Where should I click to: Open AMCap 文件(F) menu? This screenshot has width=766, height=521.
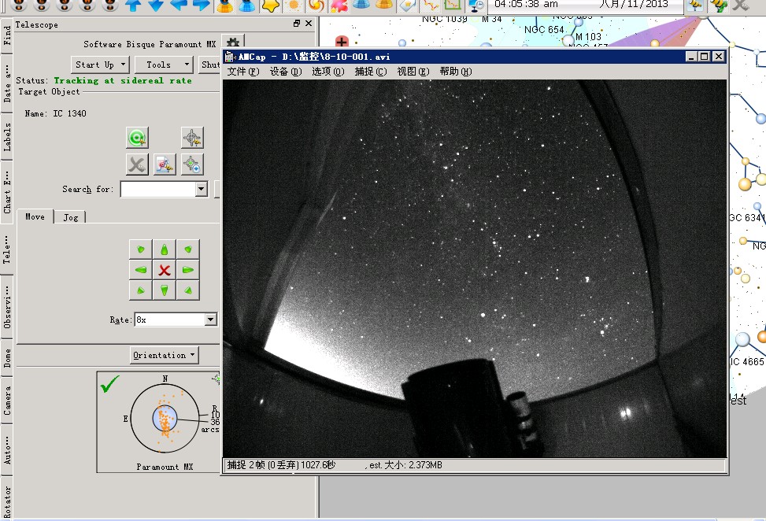243,72
